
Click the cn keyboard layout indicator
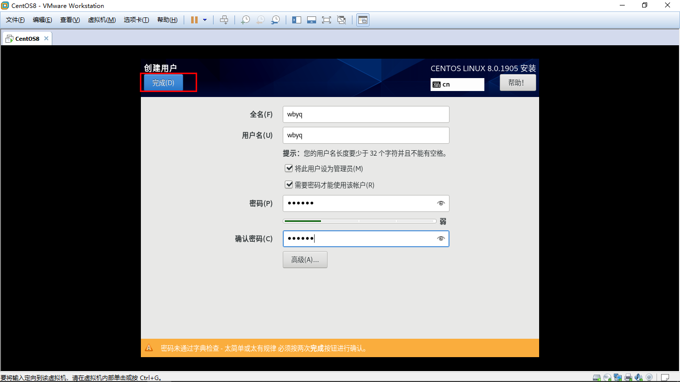coord(457,85)
